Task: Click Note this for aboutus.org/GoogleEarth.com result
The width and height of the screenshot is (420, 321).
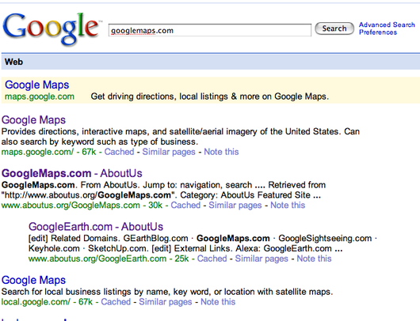Action: click(x=314, y=259)
